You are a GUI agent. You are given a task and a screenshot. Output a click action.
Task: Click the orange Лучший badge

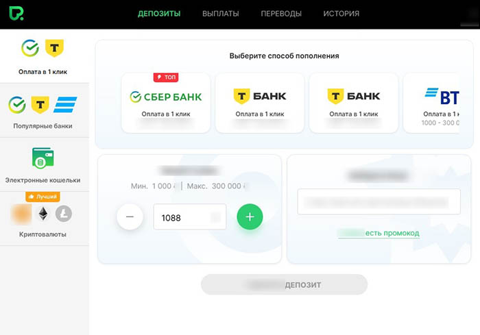43,197
